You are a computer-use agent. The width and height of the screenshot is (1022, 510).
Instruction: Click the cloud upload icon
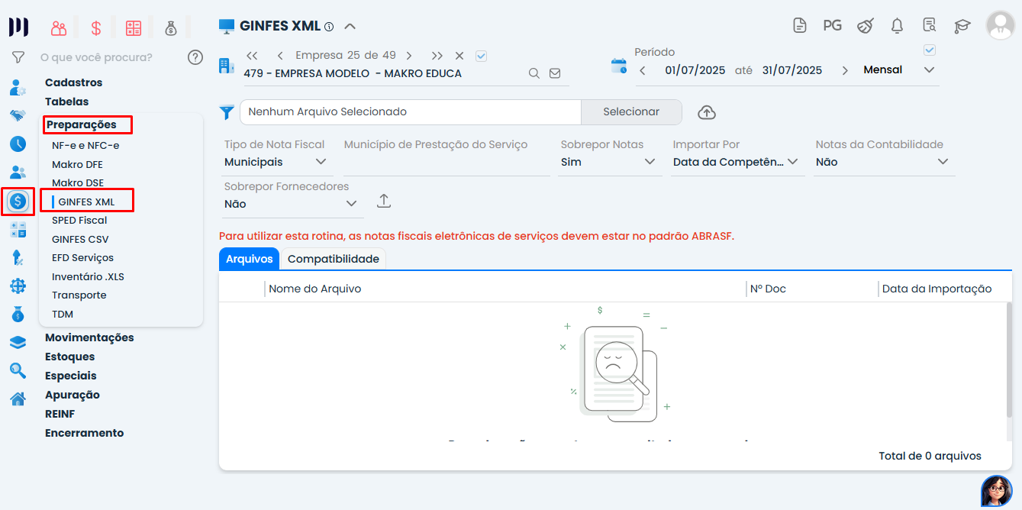tap(707, 112)
